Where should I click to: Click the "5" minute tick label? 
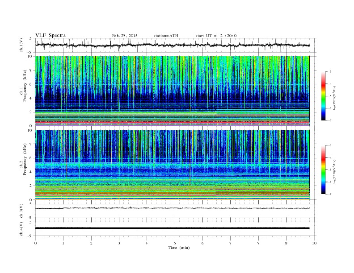(x=175, y=243)
